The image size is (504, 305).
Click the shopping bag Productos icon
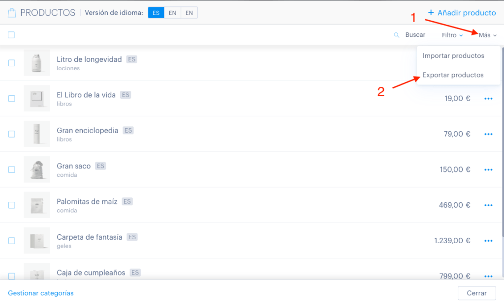pyautogui.click(x=12, y=13)
